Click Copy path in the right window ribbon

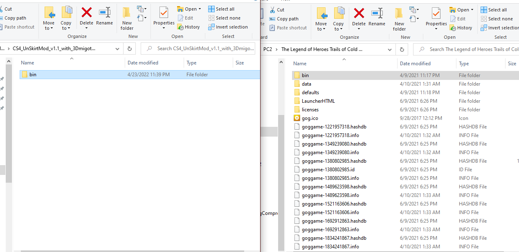pos(284,19)
